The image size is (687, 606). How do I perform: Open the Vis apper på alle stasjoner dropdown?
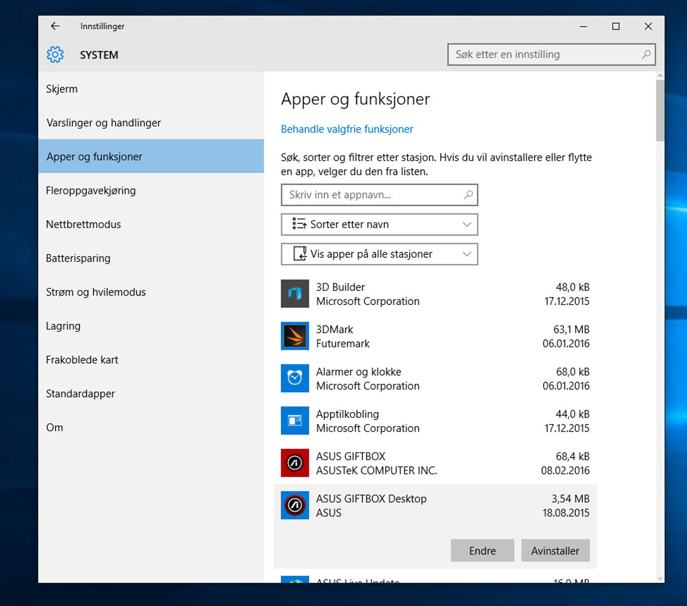click(379, 254)
